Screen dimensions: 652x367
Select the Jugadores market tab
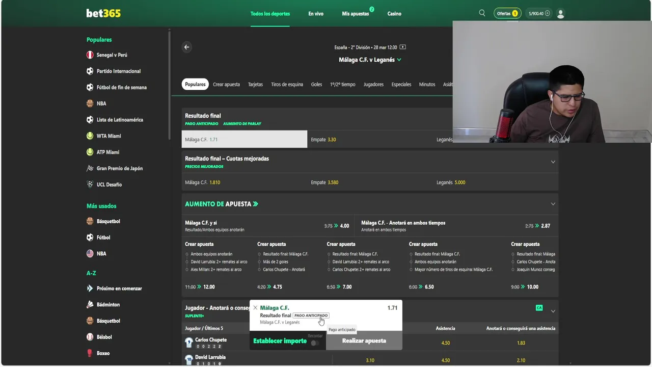tap(373, 84)
